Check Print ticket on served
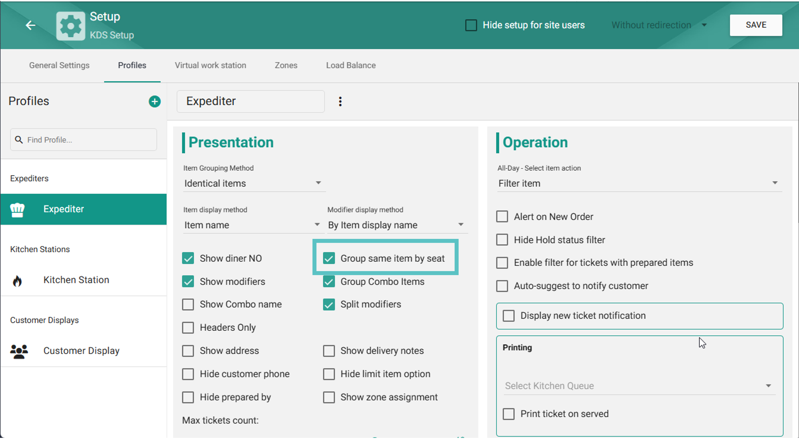 (x=509, y=414)
